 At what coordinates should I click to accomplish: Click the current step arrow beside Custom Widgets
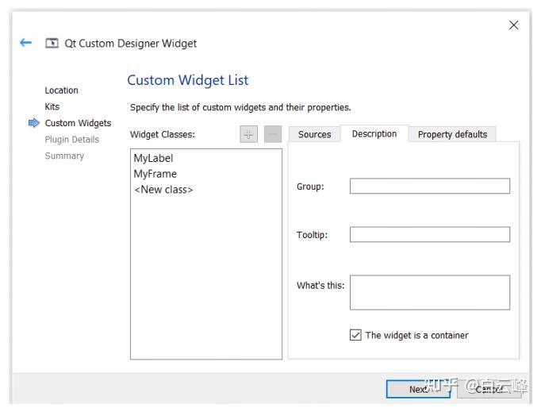click(x=33, y=123)
